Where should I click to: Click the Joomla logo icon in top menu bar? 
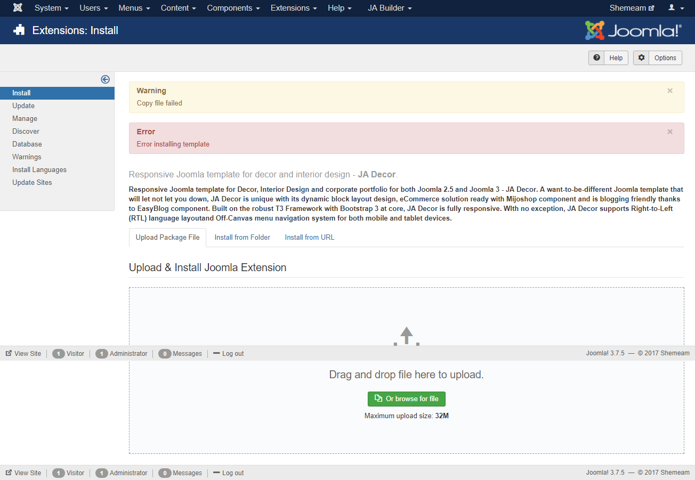click(18, 8)
